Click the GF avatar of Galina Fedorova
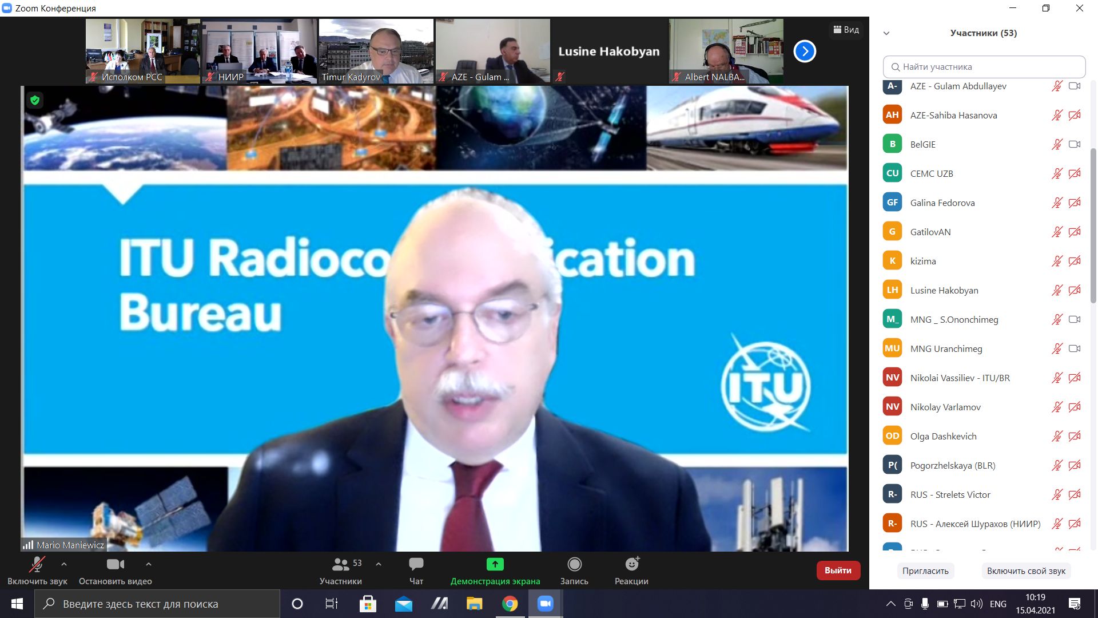This screenshot has width=1098, height=618. [x=892, y=203]
